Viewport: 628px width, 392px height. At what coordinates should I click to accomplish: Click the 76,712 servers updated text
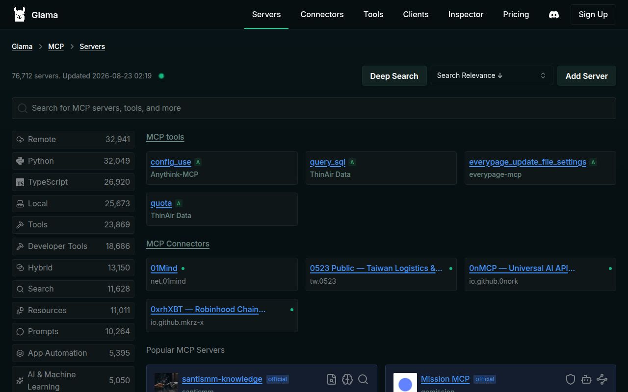point(81,76)
